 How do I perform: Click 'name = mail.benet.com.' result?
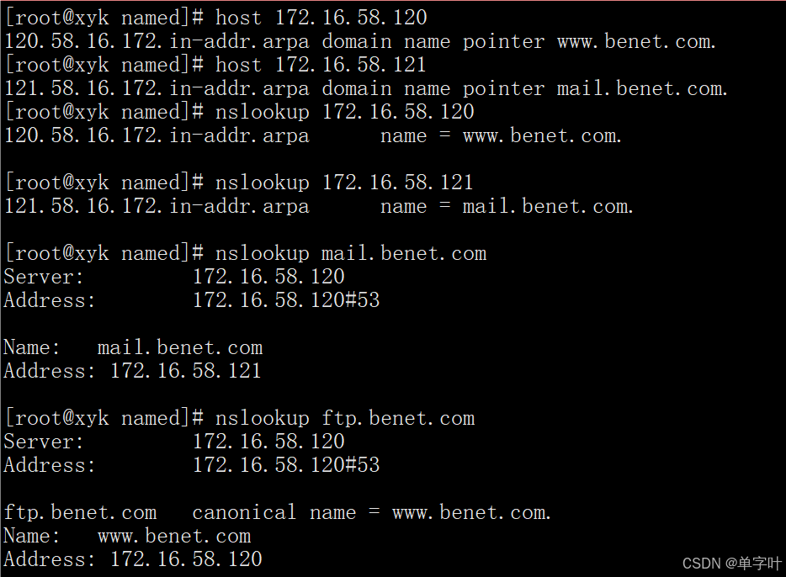click(x=507, y=206)
